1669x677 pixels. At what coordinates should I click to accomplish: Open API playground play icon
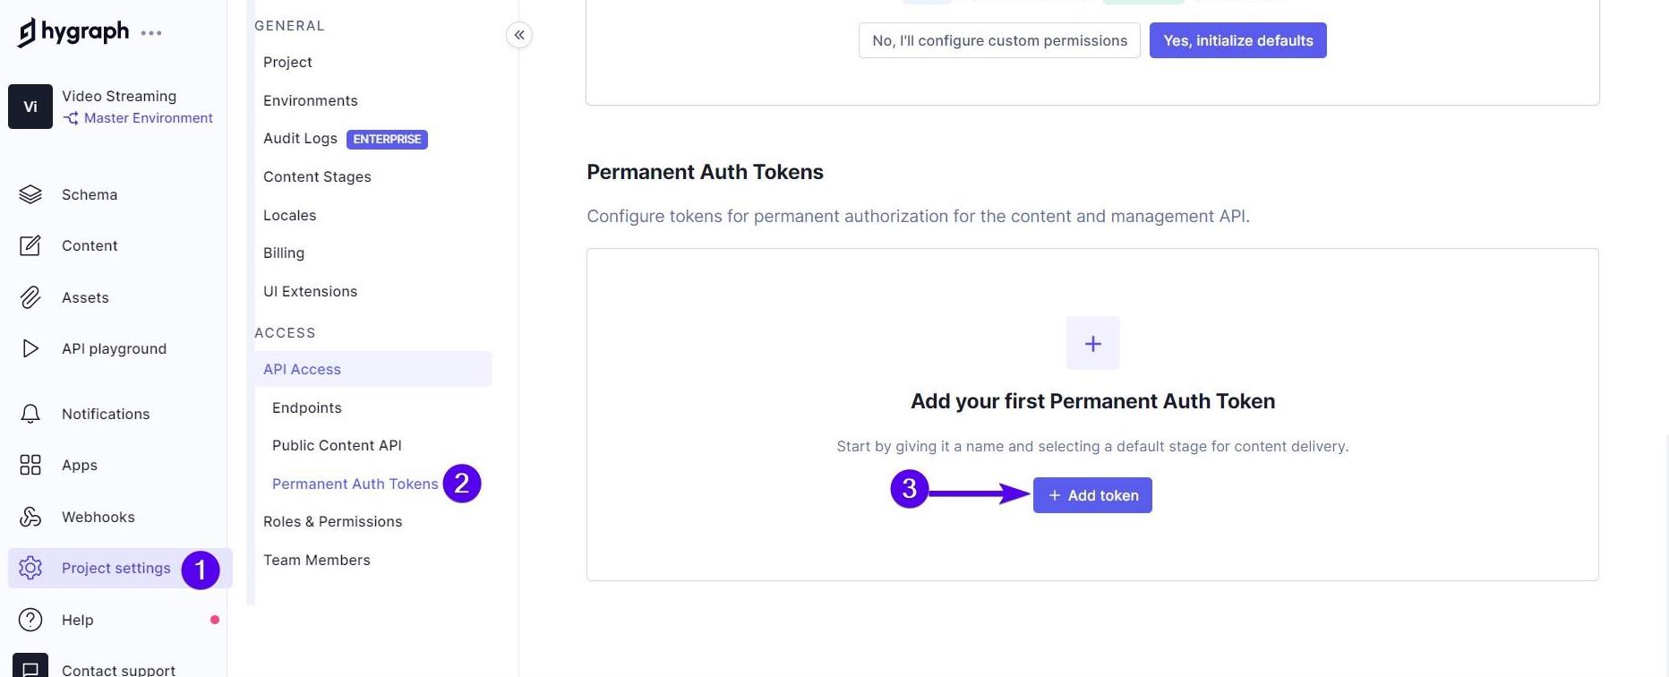pos(30,348)
